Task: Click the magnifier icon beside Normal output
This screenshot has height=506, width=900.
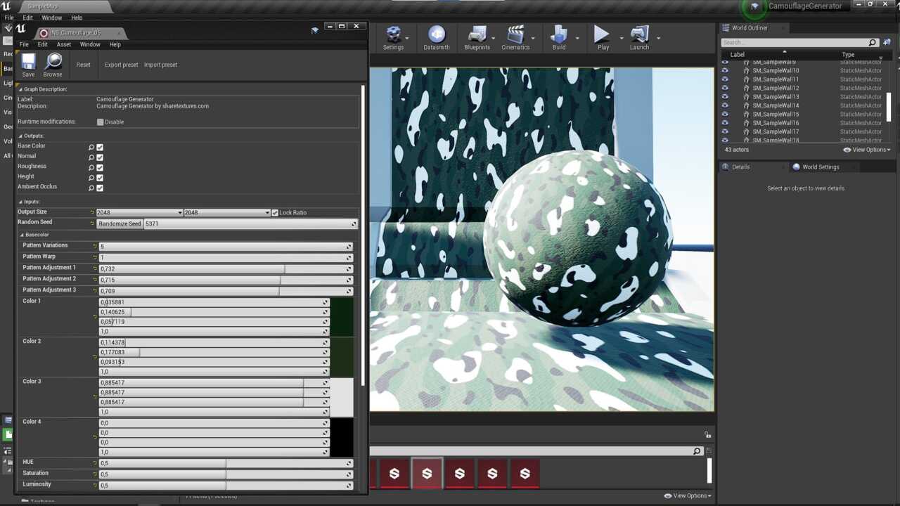Action: click(x=91, y=157)
